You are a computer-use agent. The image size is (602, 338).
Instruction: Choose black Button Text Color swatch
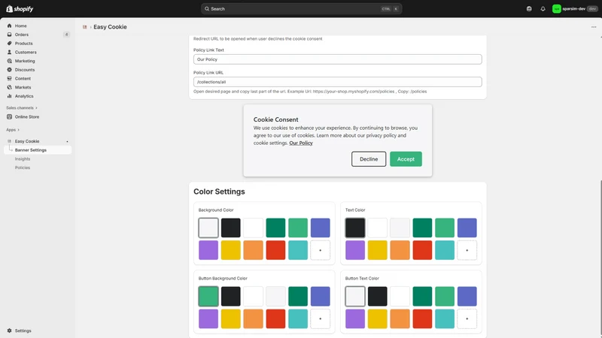coord(378,296)
